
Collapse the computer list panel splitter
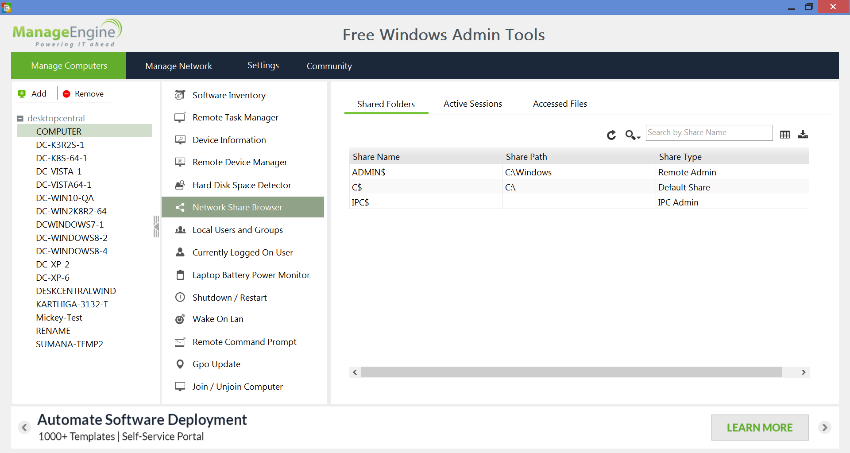point(156,226)
